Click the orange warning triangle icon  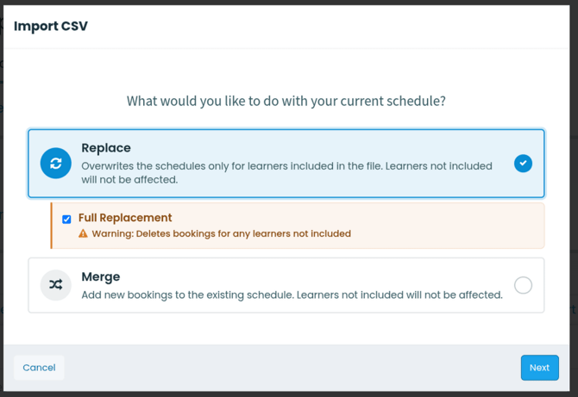(x=83, y=233)
